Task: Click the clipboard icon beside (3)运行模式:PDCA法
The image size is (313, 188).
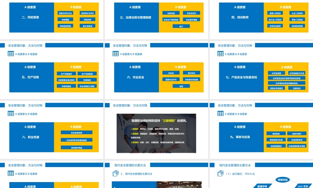Action: 220,173
